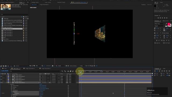Viewport: 172px width, 97px height.
Task: Enable Faux Bold in Character panel
Action: pyautogui.click(x=157, y=40)
